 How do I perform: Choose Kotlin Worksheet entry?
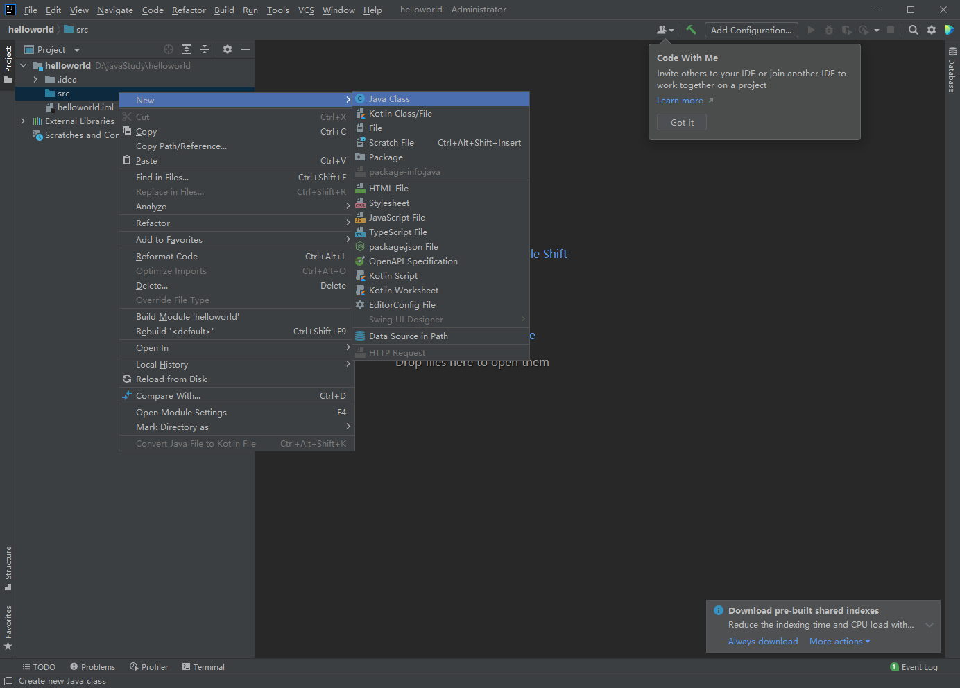(x=441, y=291)
